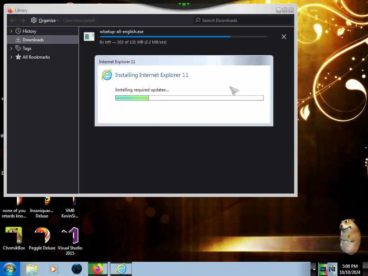Click the wlsetup download progress bar
Image resolution: width=368 pixels, height=276 pixels.
[x=183, y=37]
